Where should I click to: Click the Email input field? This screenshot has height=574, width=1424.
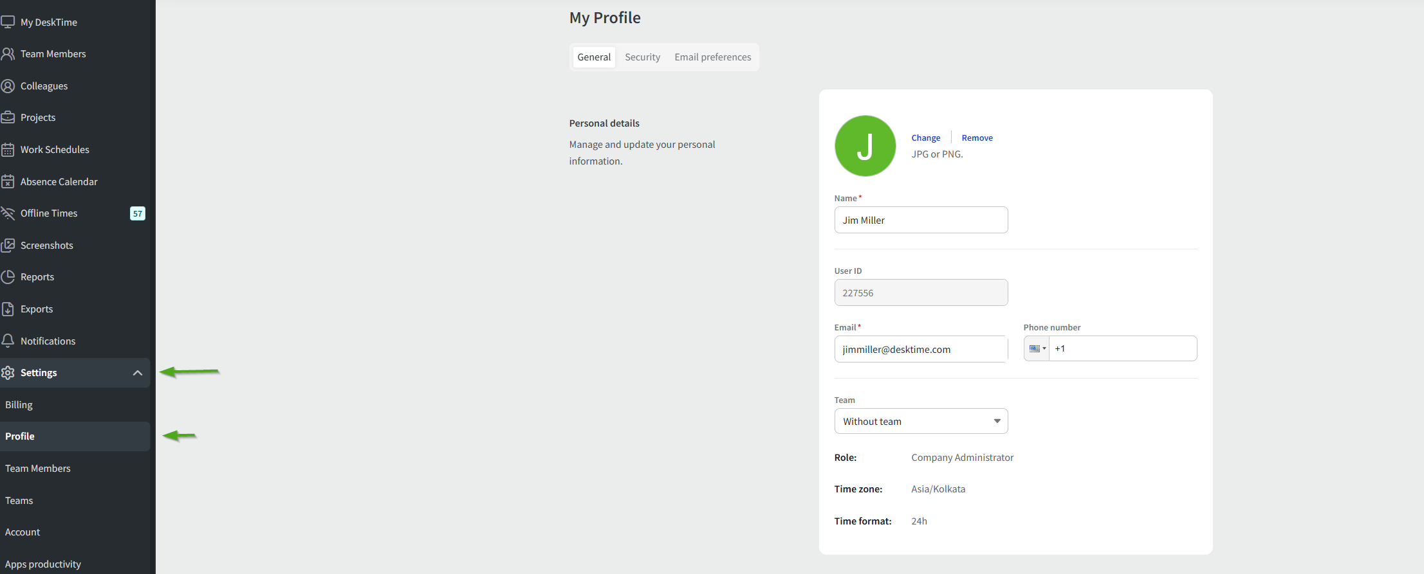(x=921, y=350)
